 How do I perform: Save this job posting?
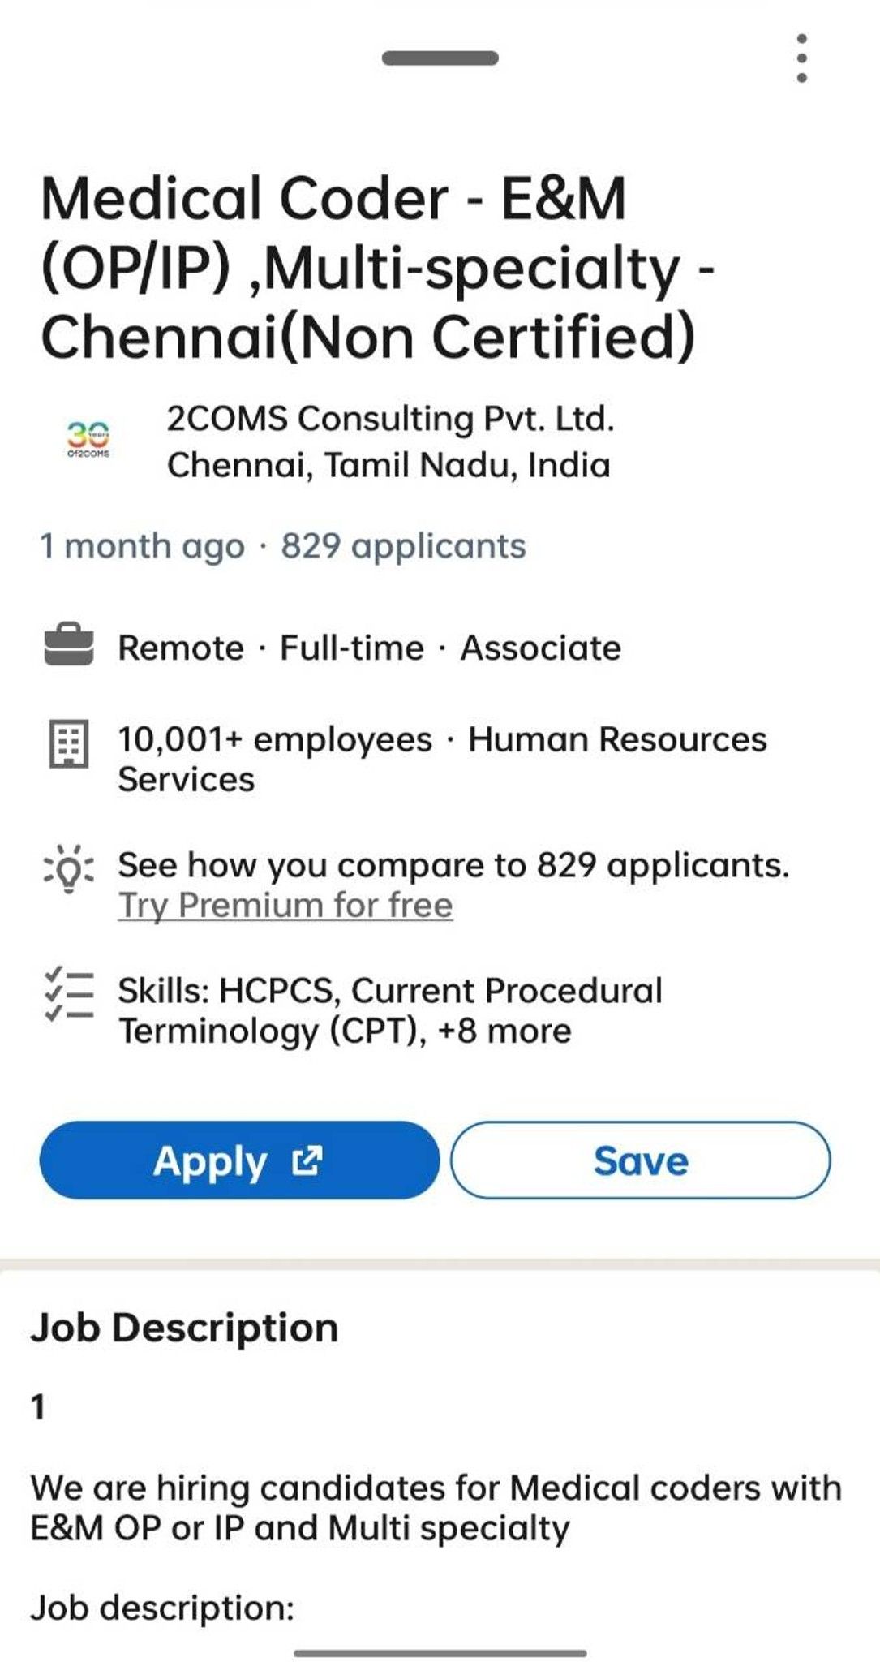(x=641, y=1160)
